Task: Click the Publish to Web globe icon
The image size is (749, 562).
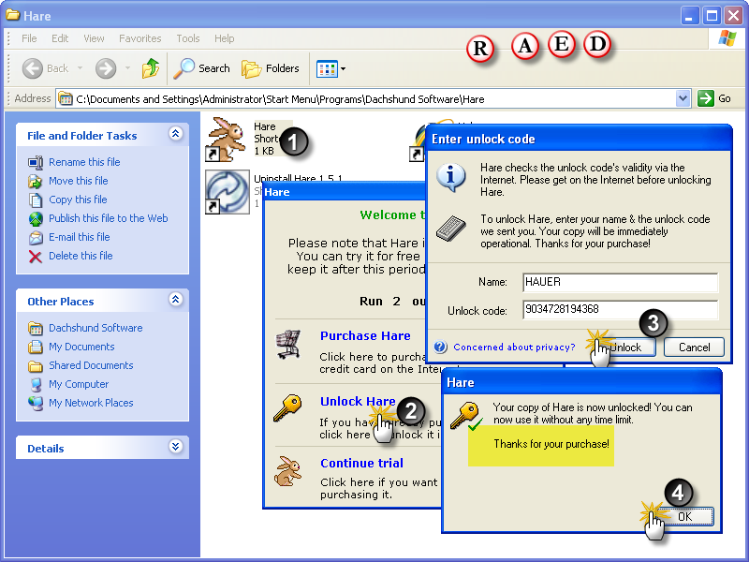Action: pyautogui.click(x=36, y=219)
